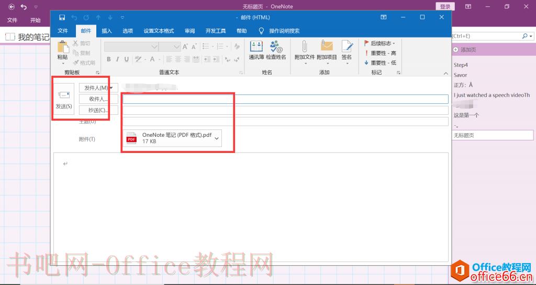This screenshot has height=285, width=536.
Task: Toggle High Importance (重要性 - 高)
Action: point(380,53)
